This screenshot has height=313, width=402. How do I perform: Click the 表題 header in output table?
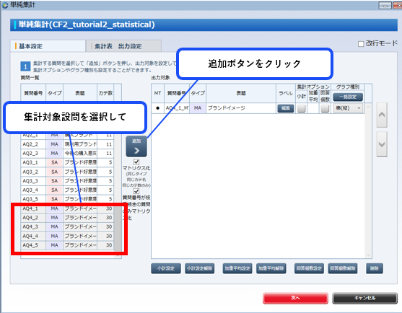point(241,93)
